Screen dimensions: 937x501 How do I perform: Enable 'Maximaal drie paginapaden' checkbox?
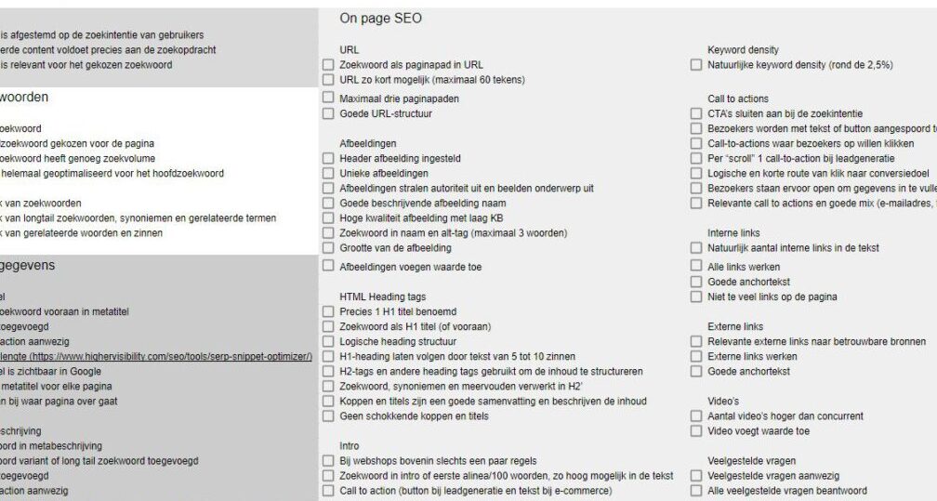pos(328,98)
